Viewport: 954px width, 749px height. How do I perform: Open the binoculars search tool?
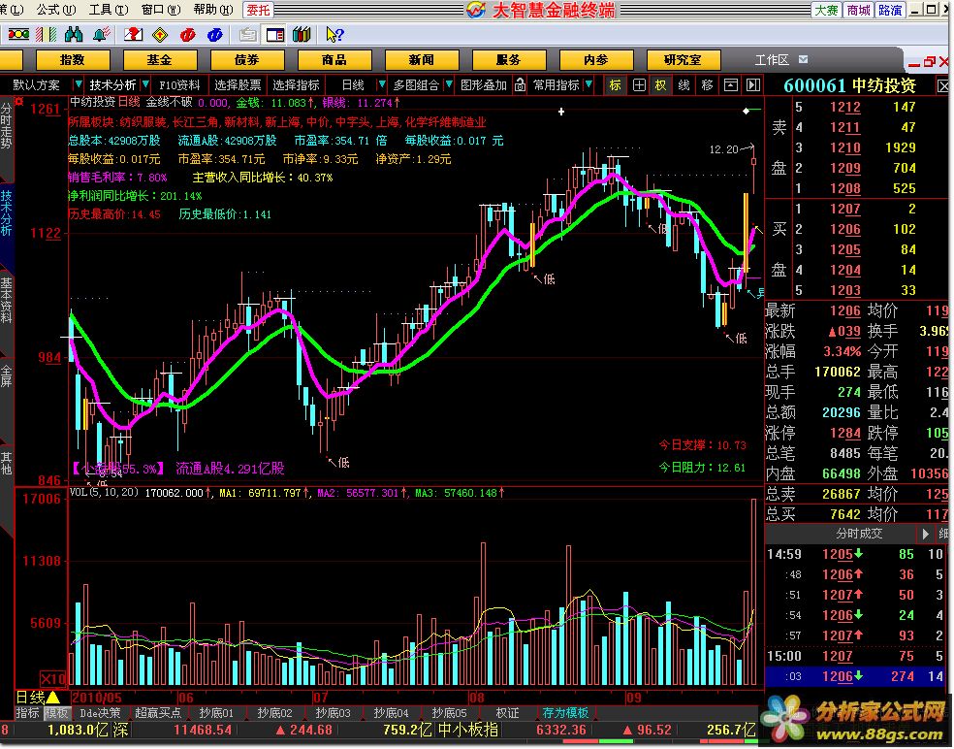click(74, 35)
